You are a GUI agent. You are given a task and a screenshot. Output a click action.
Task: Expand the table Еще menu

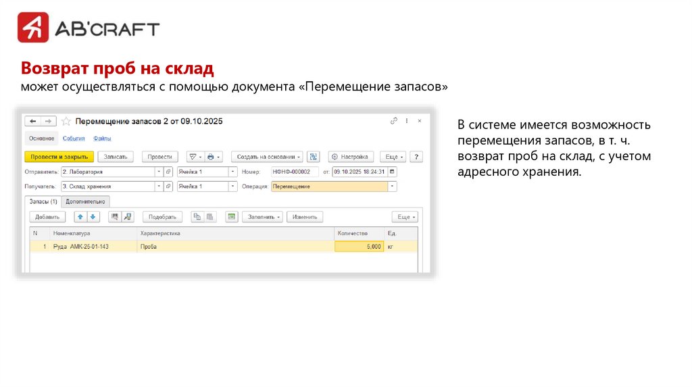[405, 217]
